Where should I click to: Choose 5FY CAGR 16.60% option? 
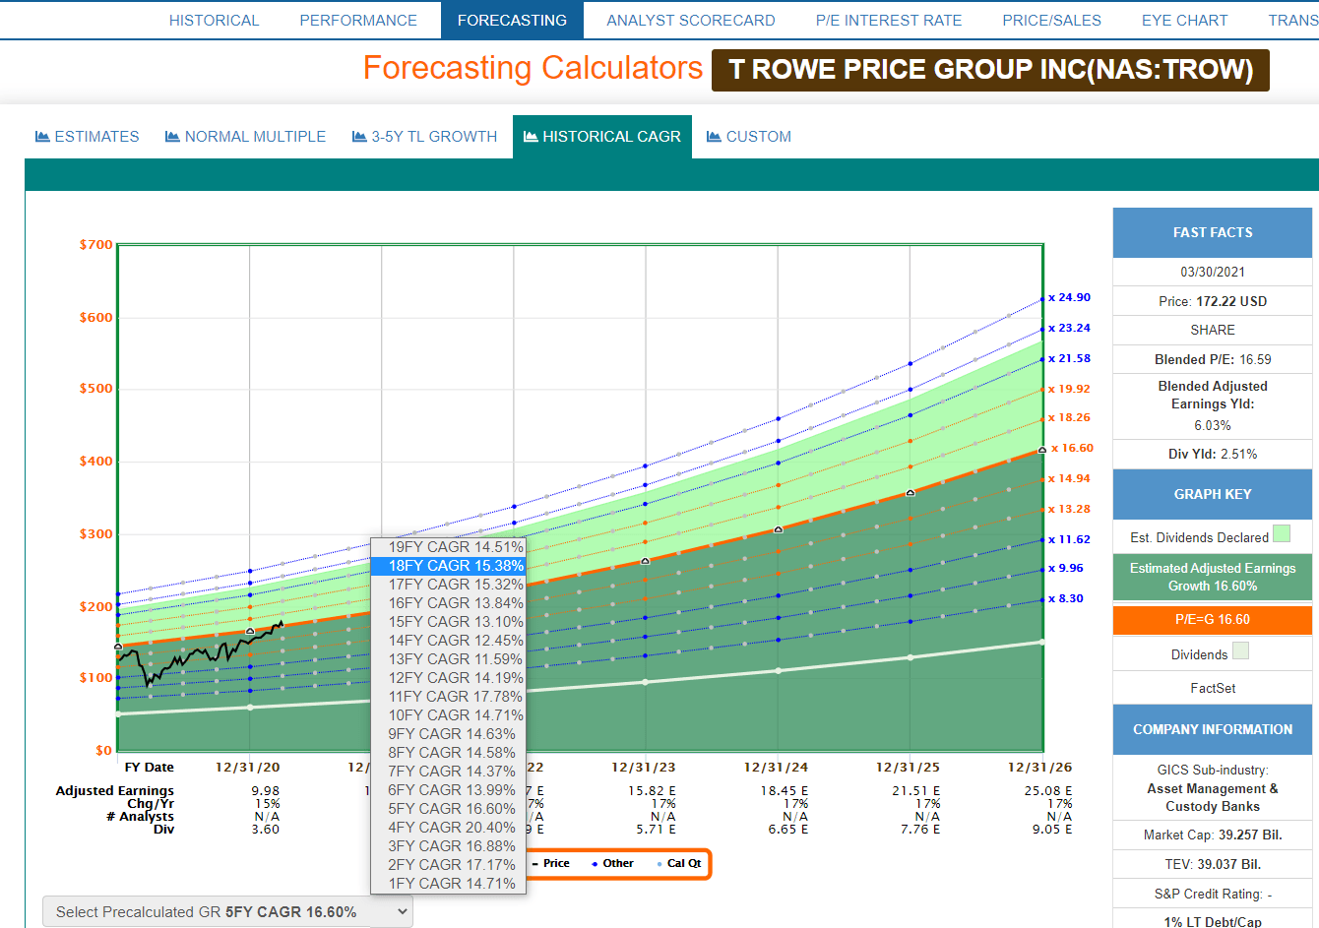point(448,809)
